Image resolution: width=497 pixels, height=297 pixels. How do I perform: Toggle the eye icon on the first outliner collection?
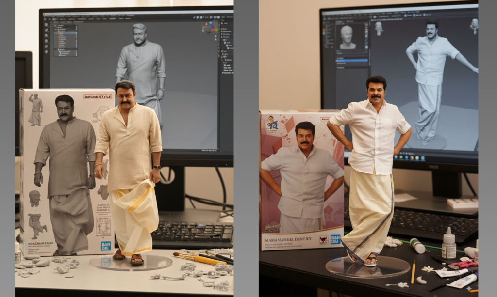pyautogui.click(x=75, y=27)
